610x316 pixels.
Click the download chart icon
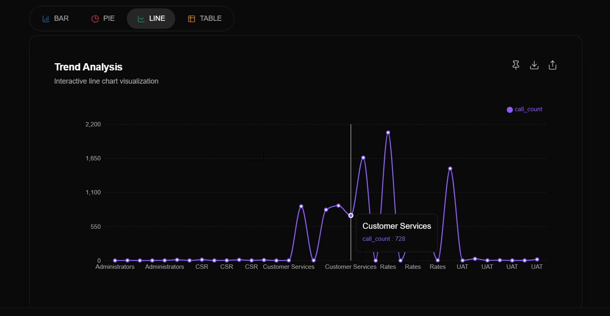534,65
